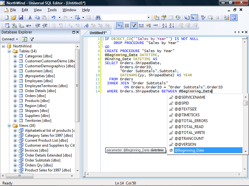Toggle a bookmark with the flag icon
Image resolution: width=249 pixels, height=186 pixels.
coord(86,25)
